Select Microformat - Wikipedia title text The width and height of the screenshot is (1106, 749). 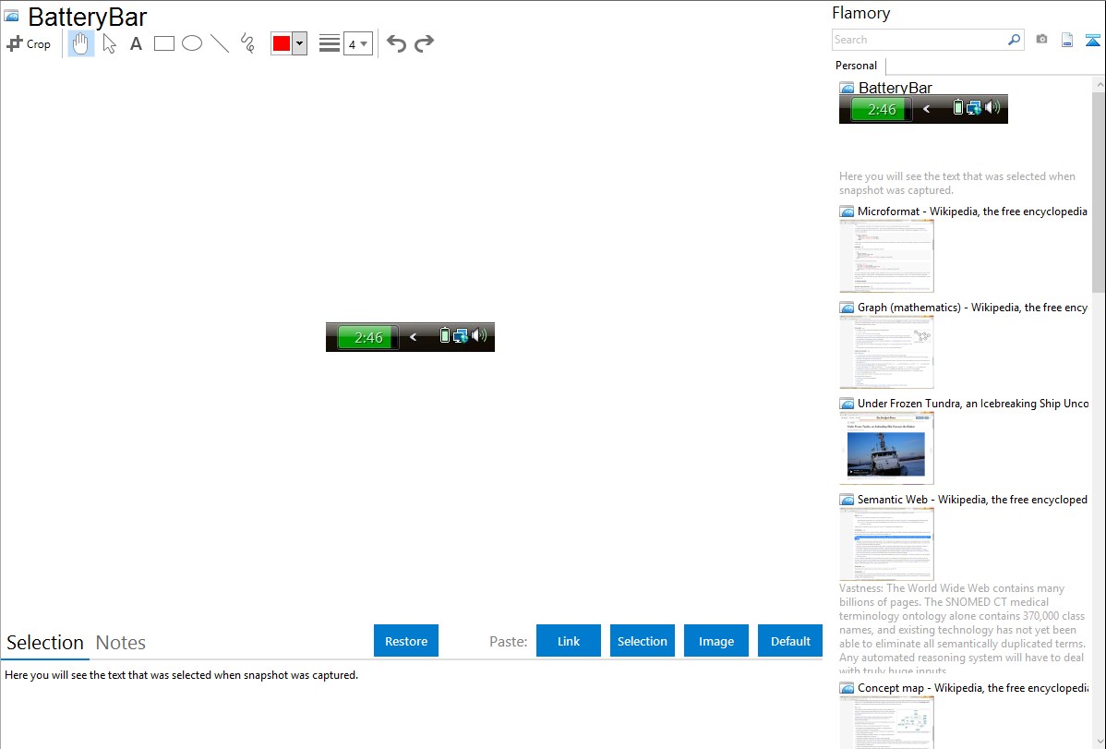coord(972,211)
